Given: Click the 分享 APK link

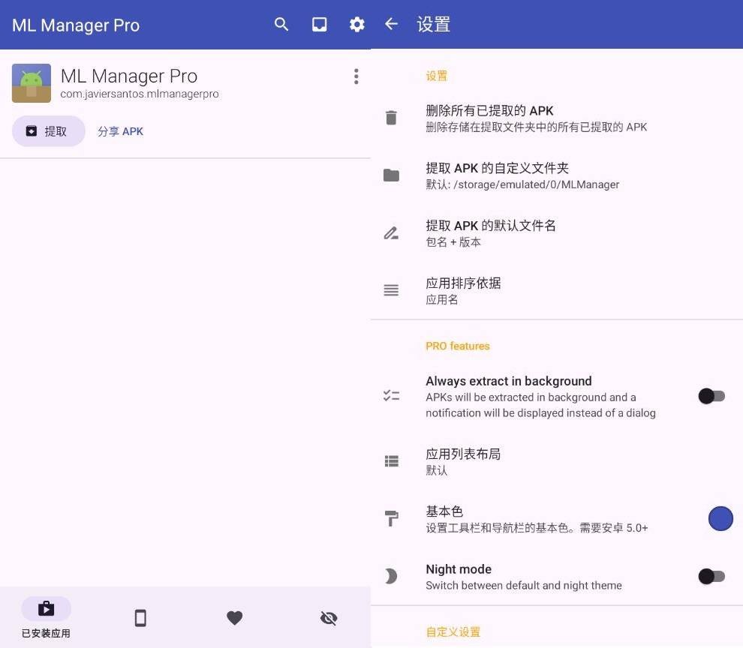Looking at the screenshot, I should coord(120,131).
